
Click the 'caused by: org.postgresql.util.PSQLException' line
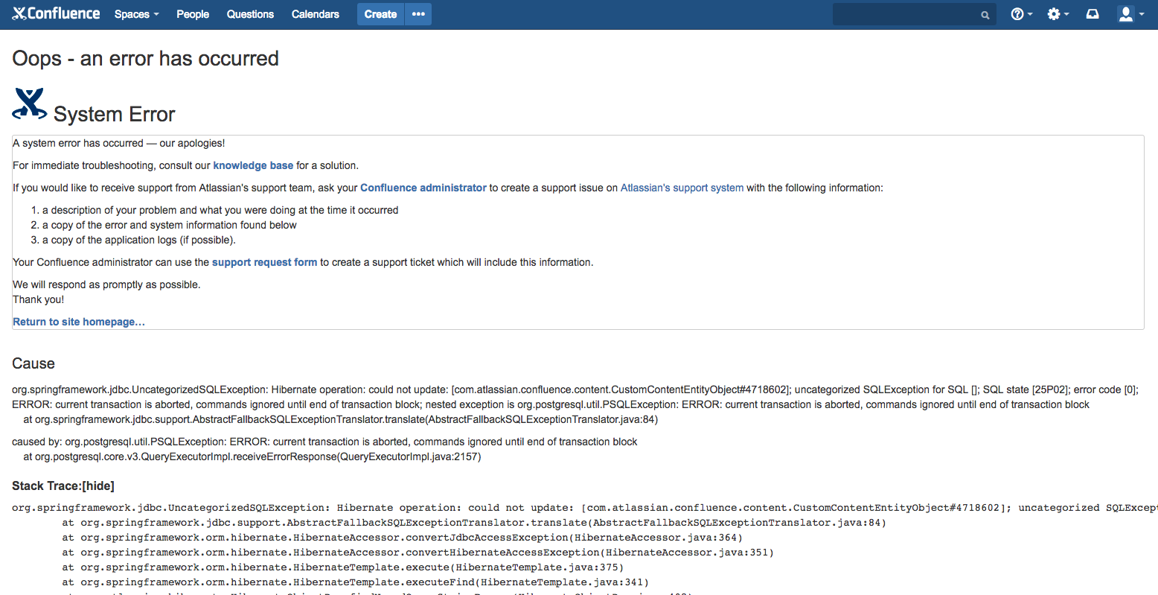point(324,442)
